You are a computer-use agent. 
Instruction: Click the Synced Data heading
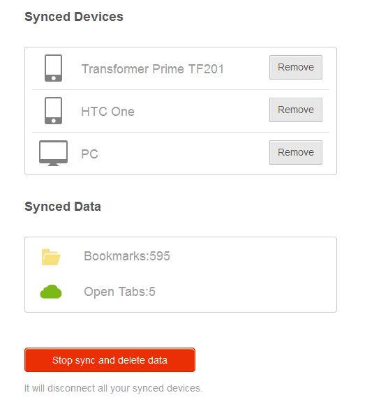pos(63,207)
